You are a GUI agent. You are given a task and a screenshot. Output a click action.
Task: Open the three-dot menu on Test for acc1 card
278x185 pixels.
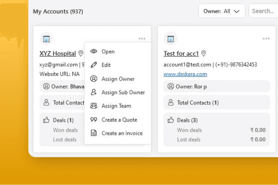pos(266,39)
